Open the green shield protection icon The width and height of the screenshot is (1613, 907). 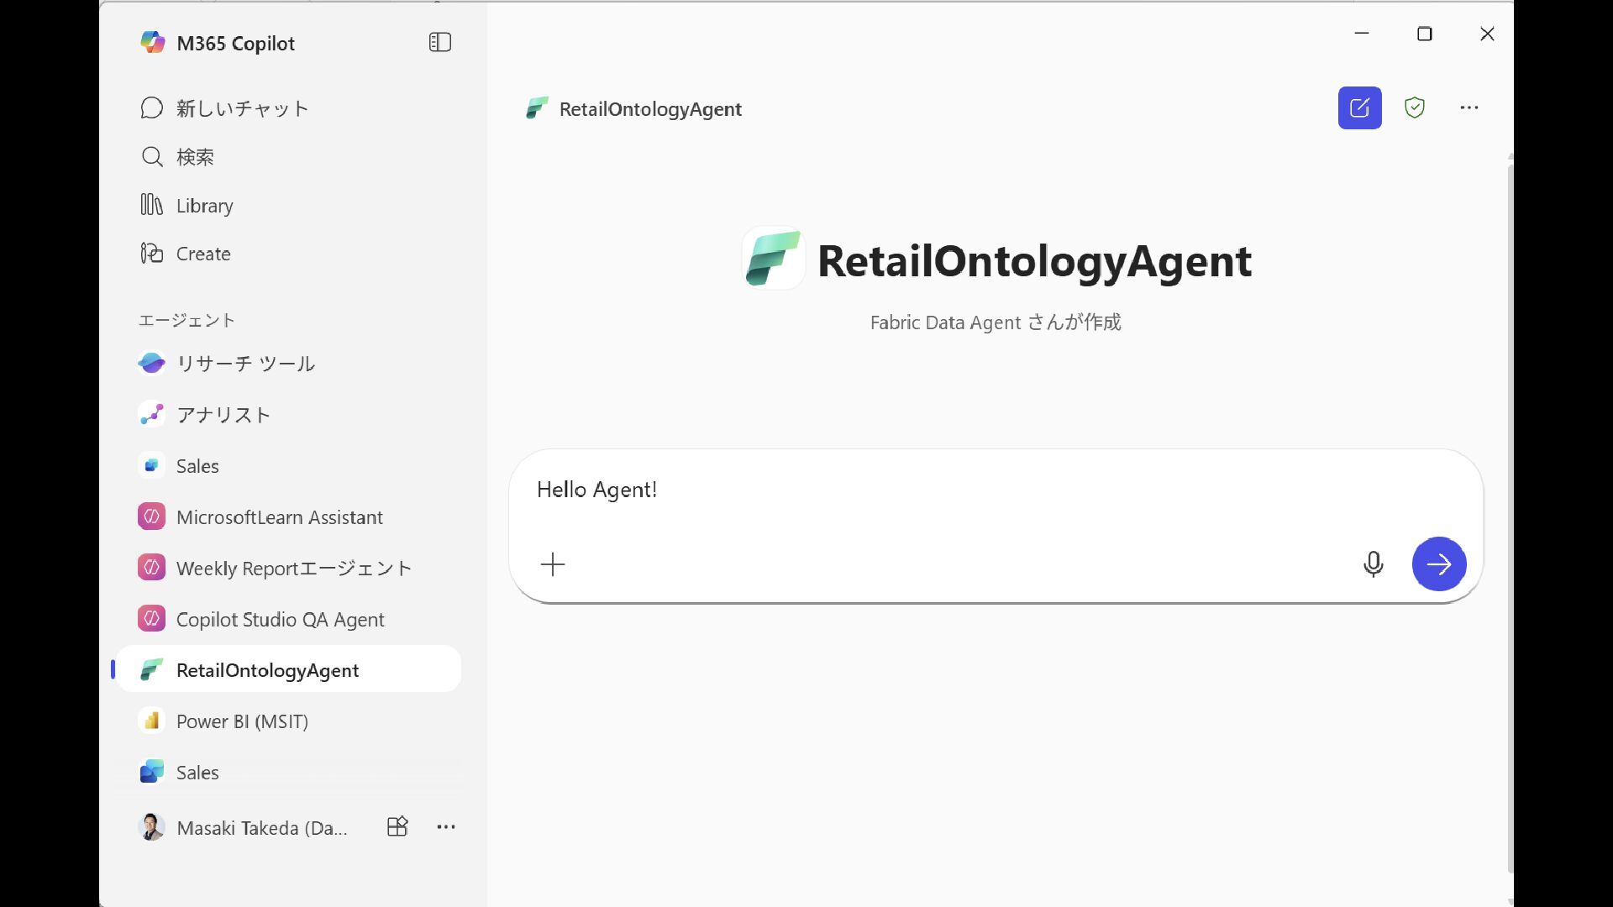[1415, 107]
